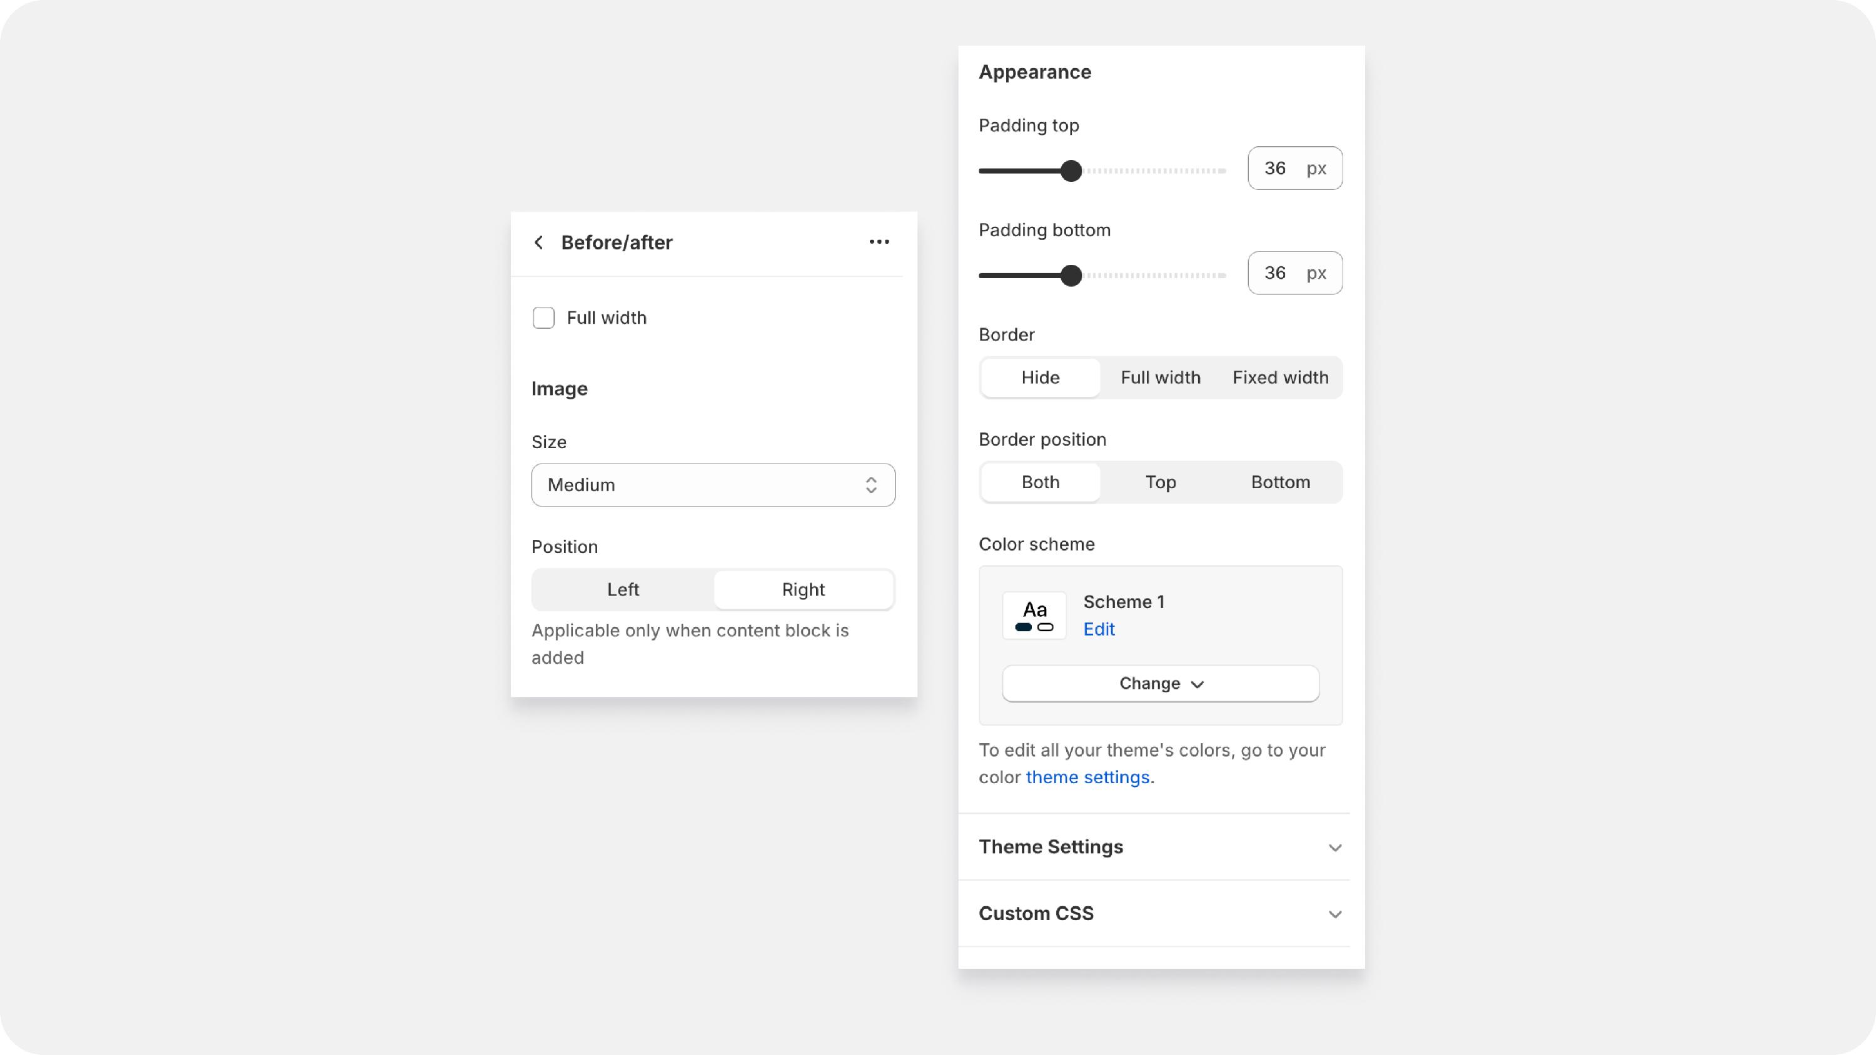Set image Position to Left
The width and height of the screenshot is (1876, 1055).
coord(623,590)
